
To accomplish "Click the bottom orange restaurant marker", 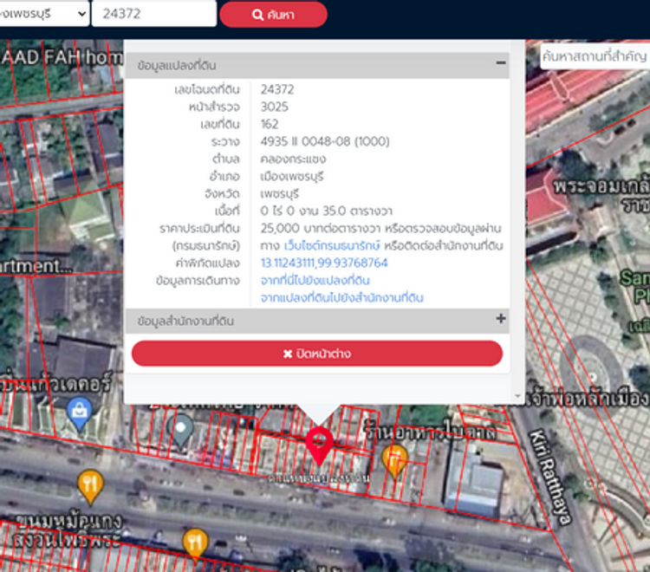I will pos(195,542).
